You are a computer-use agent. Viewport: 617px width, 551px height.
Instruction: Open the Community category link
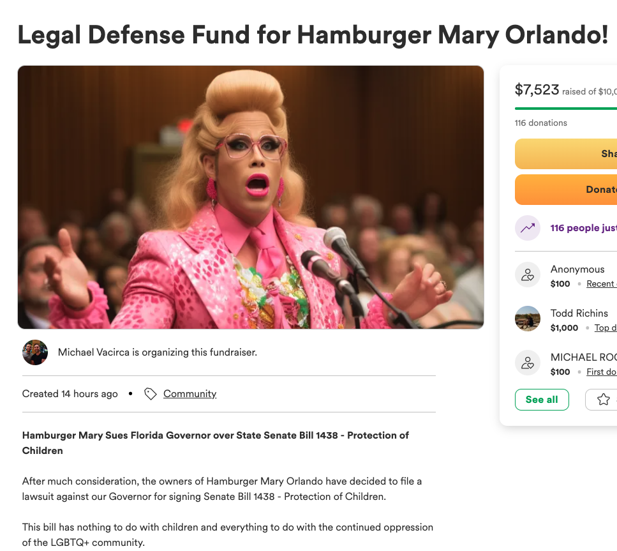point(190,394)
